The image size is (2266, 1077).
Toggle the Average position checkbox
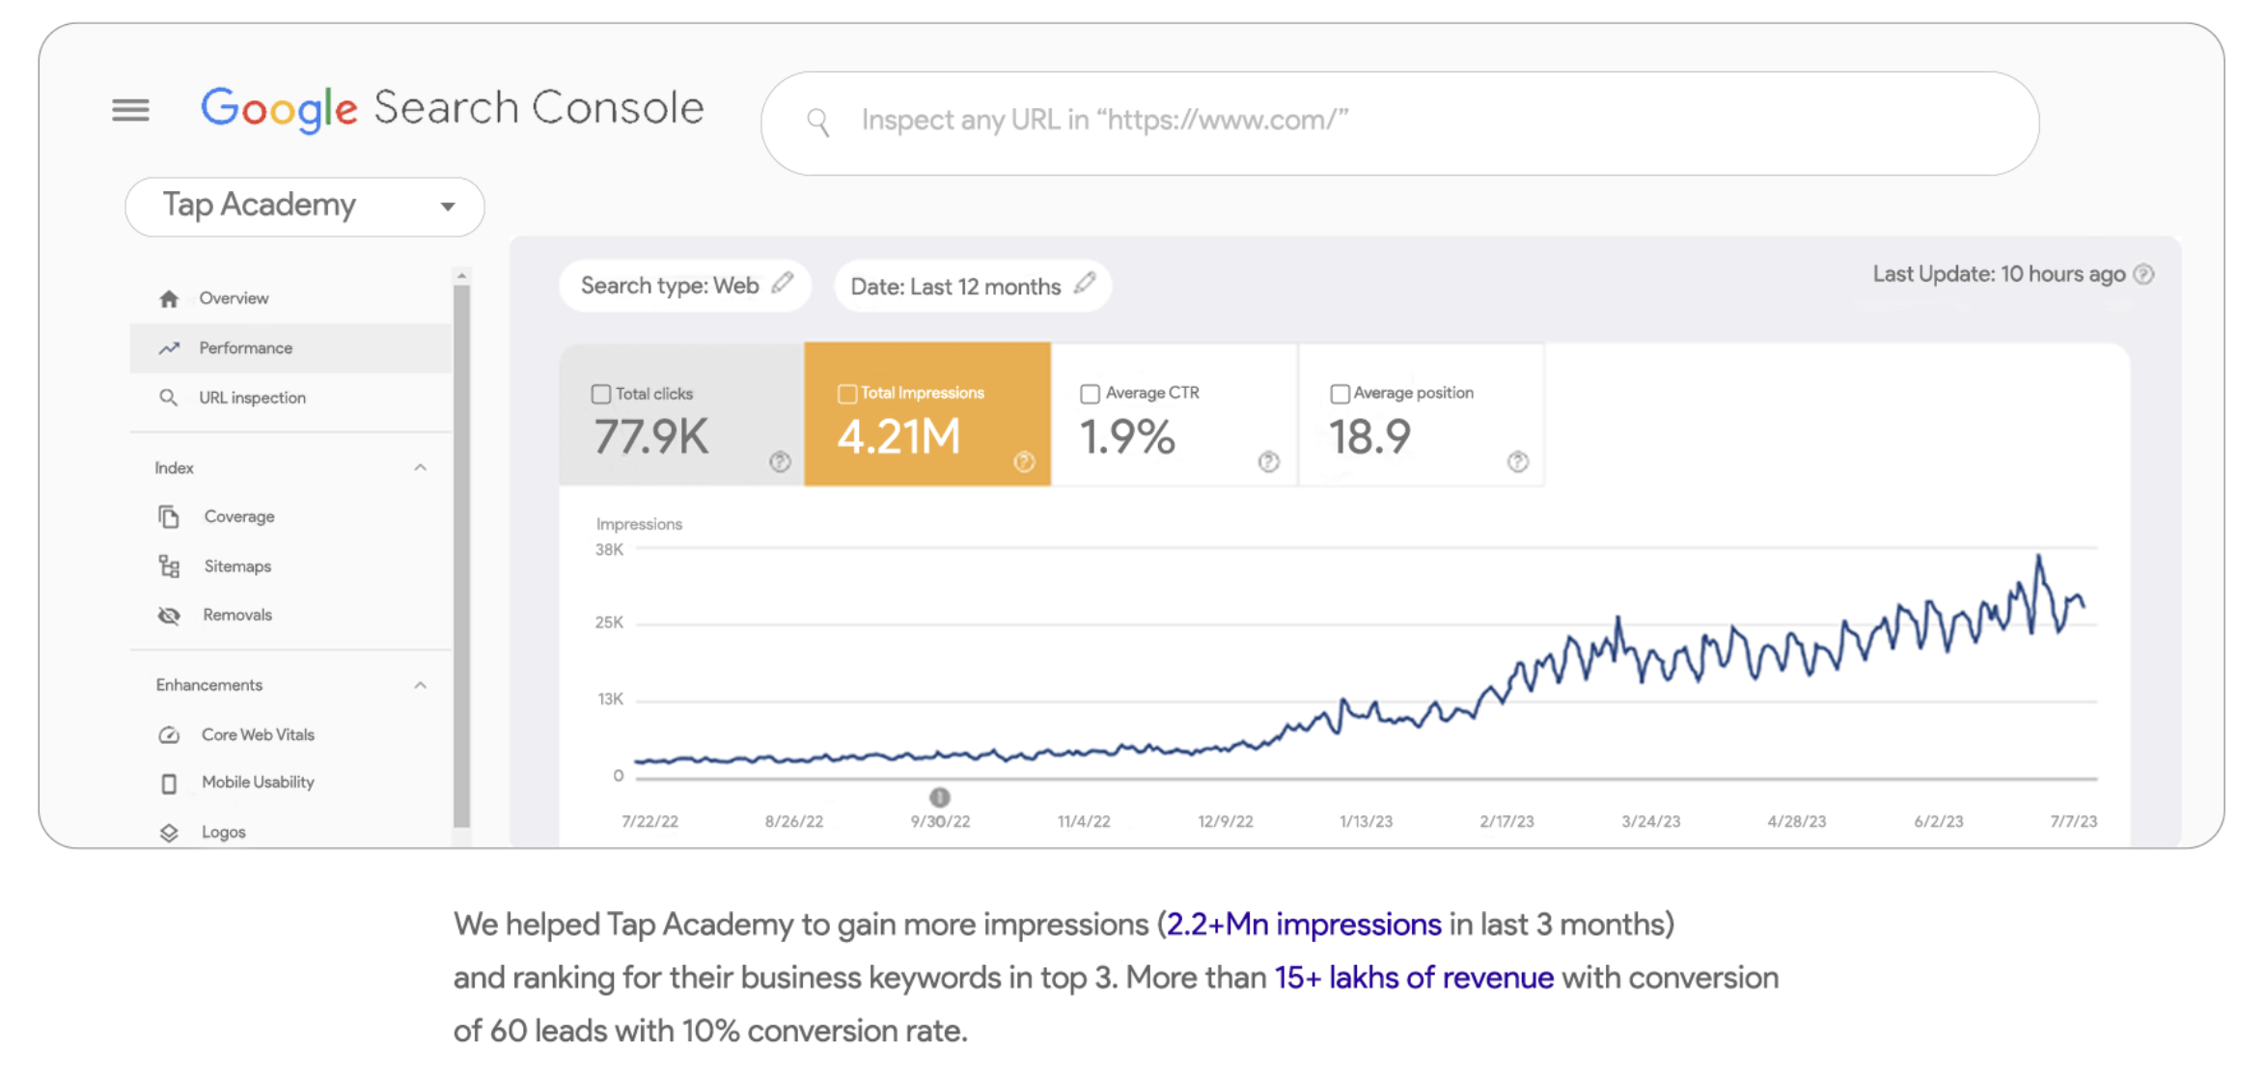click(x=1340, y=394)
